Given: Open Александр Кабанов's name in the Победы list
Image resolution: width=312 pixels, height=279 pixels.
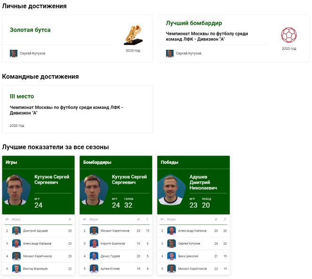Looking at the screenshot, I should click(x=192, y=231).
